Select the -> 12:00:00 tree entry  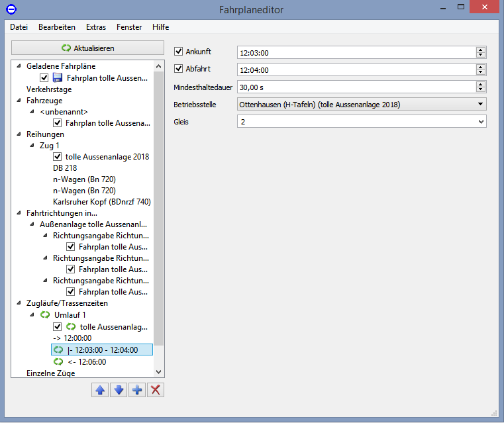pyautogui.click(x=72, y=338)
